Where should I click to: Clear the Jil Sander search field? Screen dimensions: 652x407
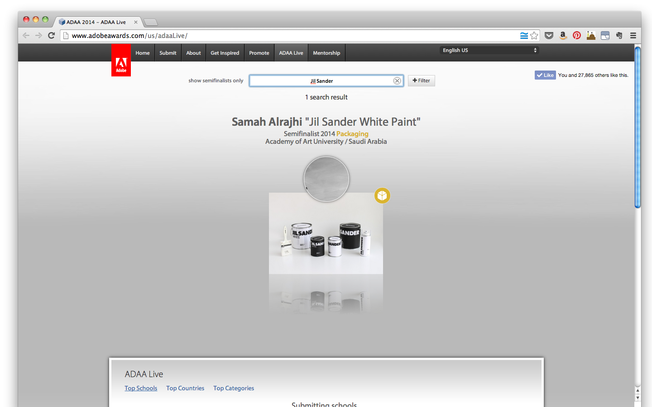[397, 80]
